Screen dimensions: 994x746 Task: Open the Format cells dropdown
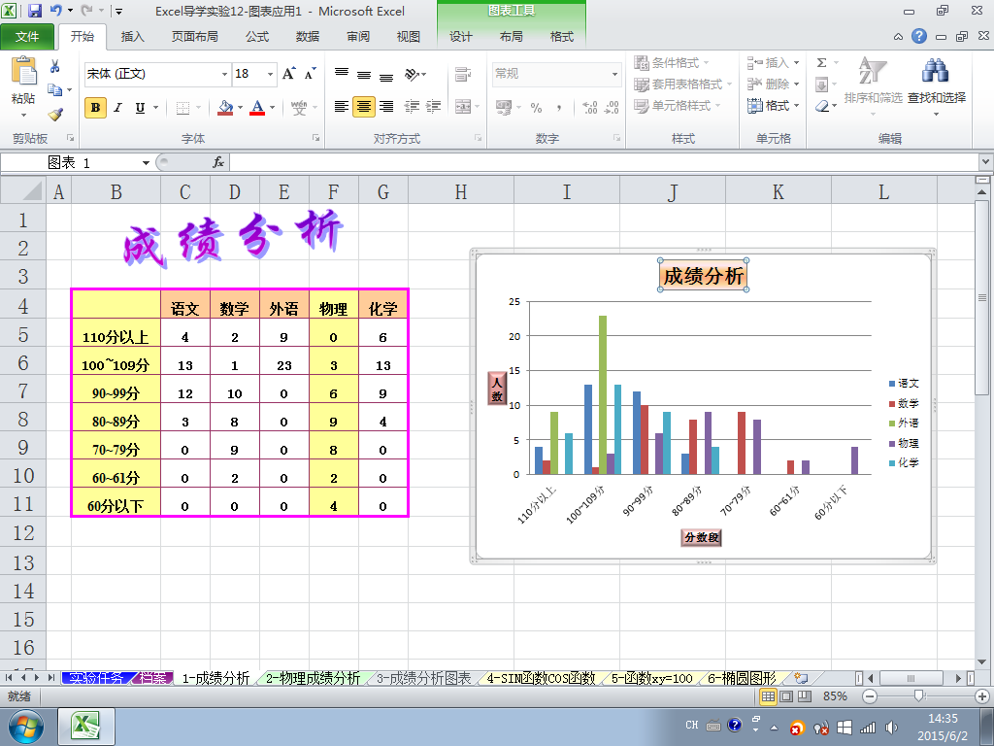click(x=797, y=106)
